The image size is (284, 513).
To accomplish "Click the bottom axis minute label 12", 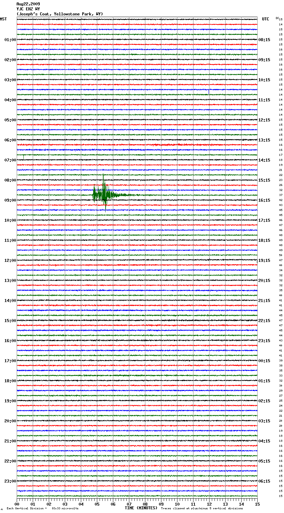I will click(x=209, y=504).
